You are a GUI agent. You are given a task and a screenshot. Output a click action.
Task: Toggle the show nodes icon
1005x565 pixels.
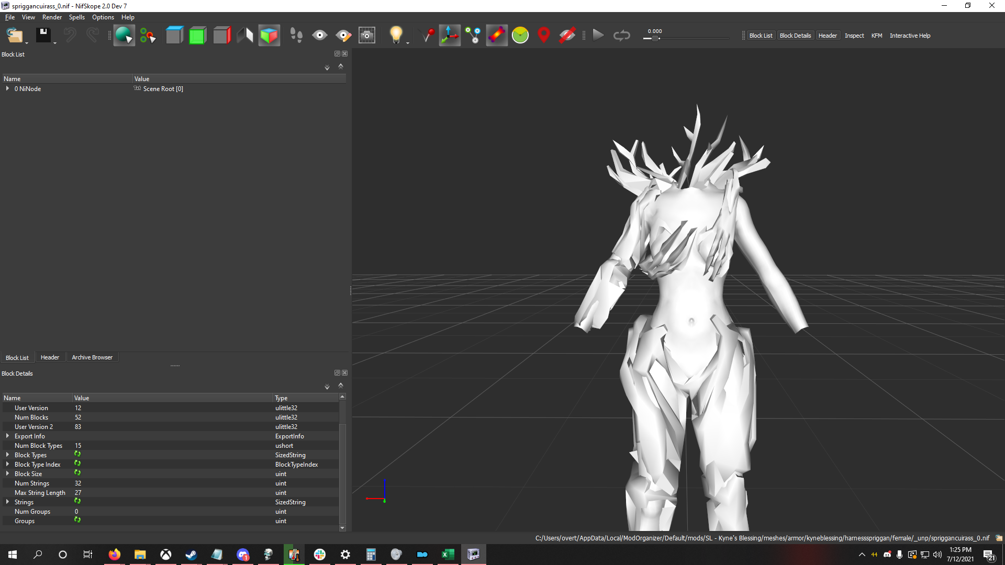(473, 36)
